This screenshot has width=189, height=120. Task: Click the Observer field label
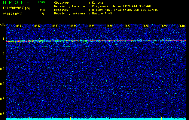coord(61,2)
